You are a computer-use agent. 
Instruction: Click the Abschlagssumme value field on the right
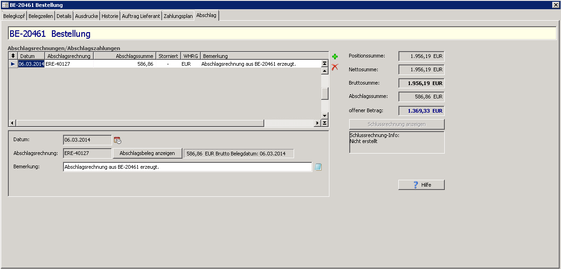coord(421,97)
